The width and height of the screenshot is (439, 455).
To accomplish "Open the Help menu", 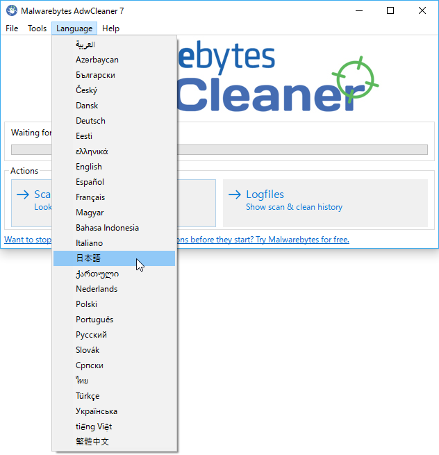I will 111,28.
